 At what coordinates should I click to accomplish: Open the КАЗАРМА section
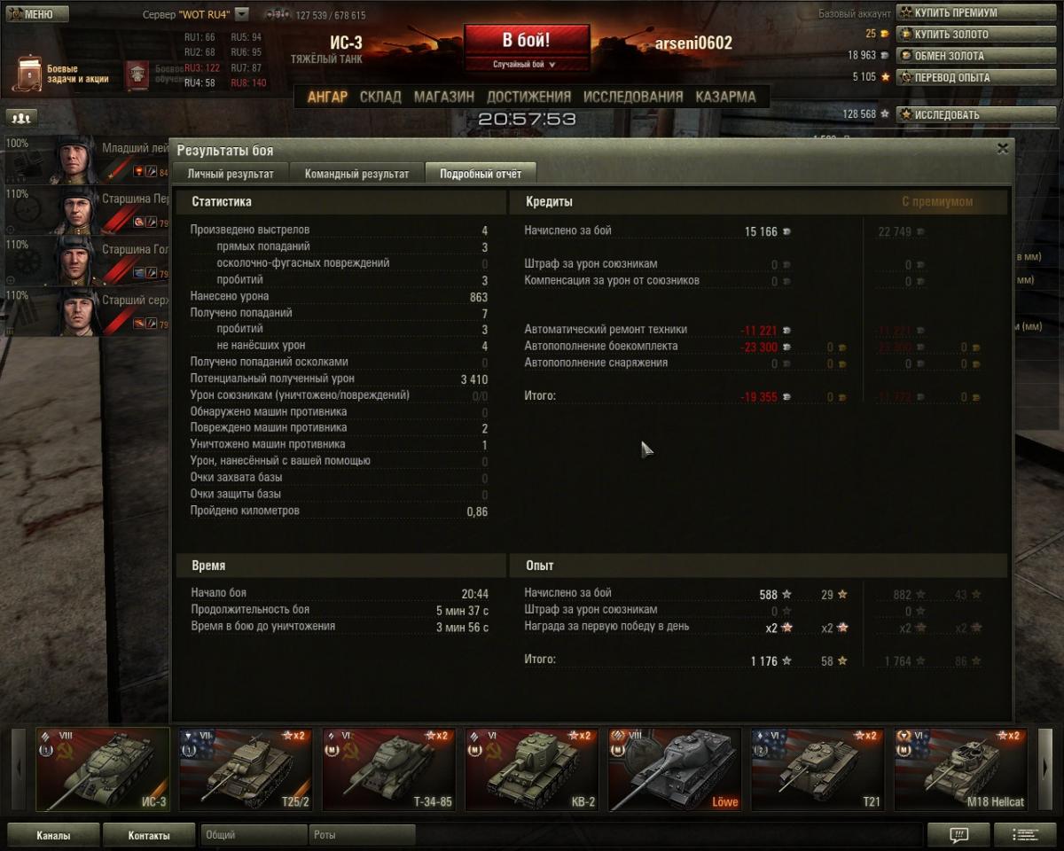click(725, 97)
